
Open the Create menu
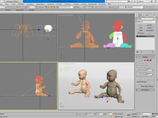13,4
